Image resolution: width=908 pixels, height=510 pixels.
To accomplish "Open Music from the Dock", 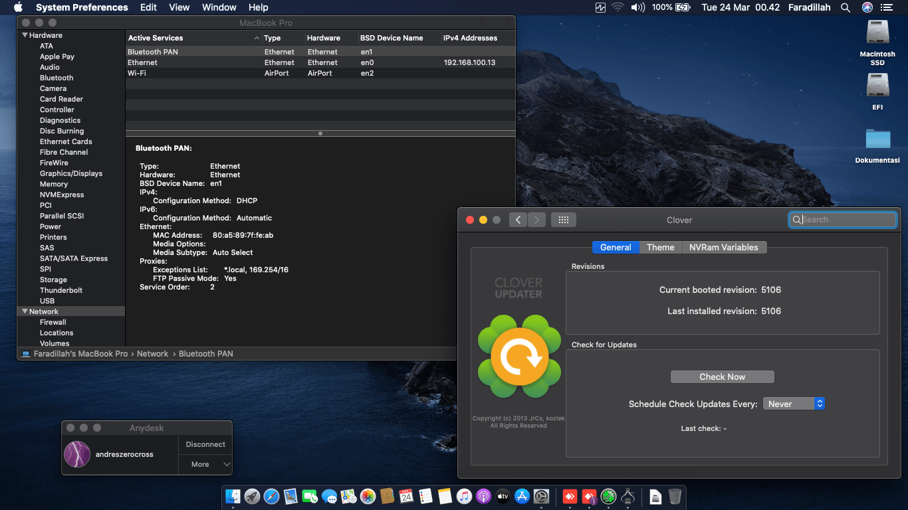I will coord(464,496).
